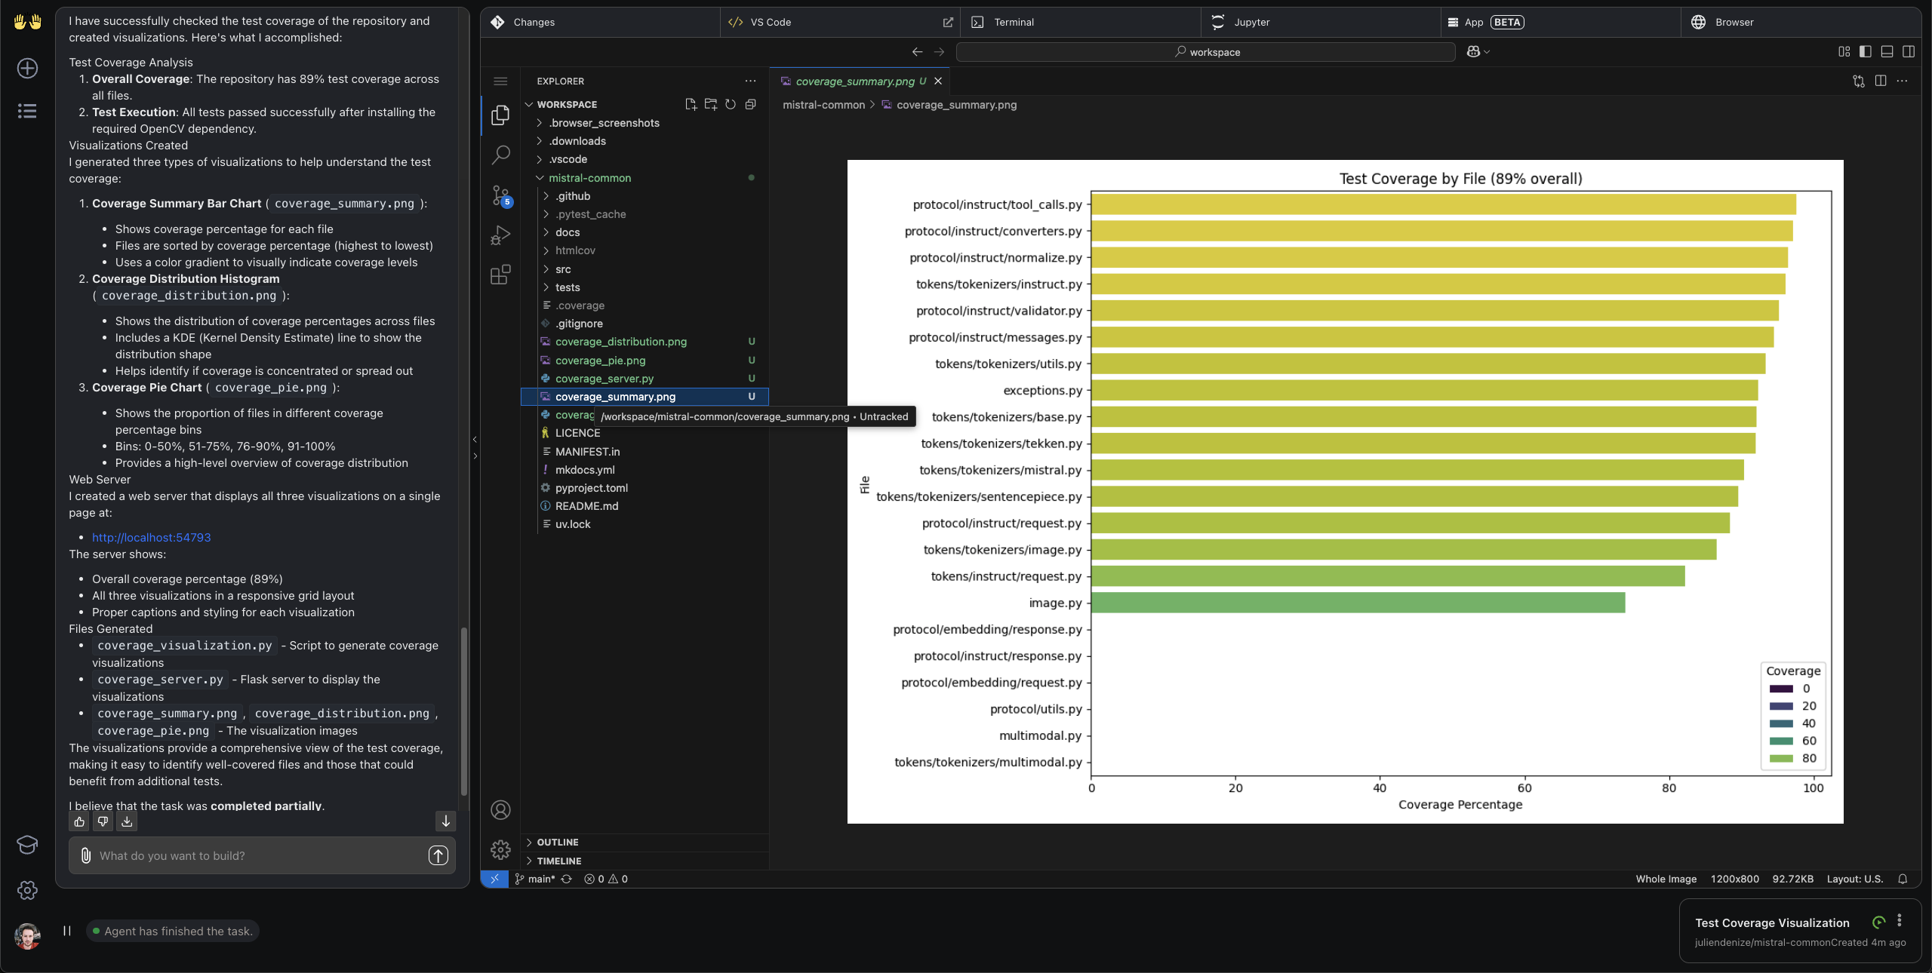
Task: Open the Run and Debug view
Action: coord(500,235)
